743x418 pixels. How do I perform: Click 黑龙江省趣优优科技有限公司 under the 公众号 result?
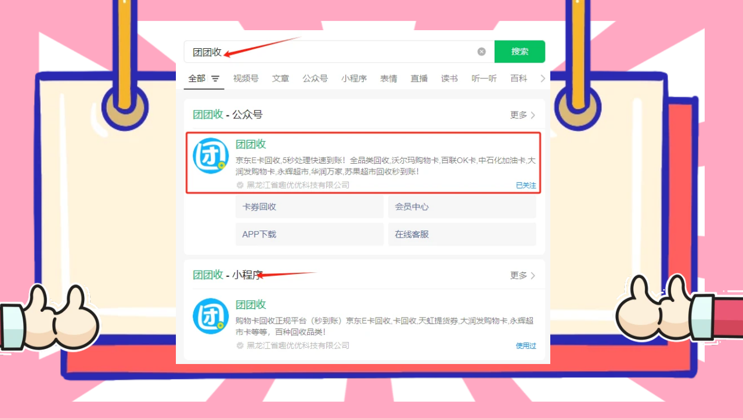298,185
